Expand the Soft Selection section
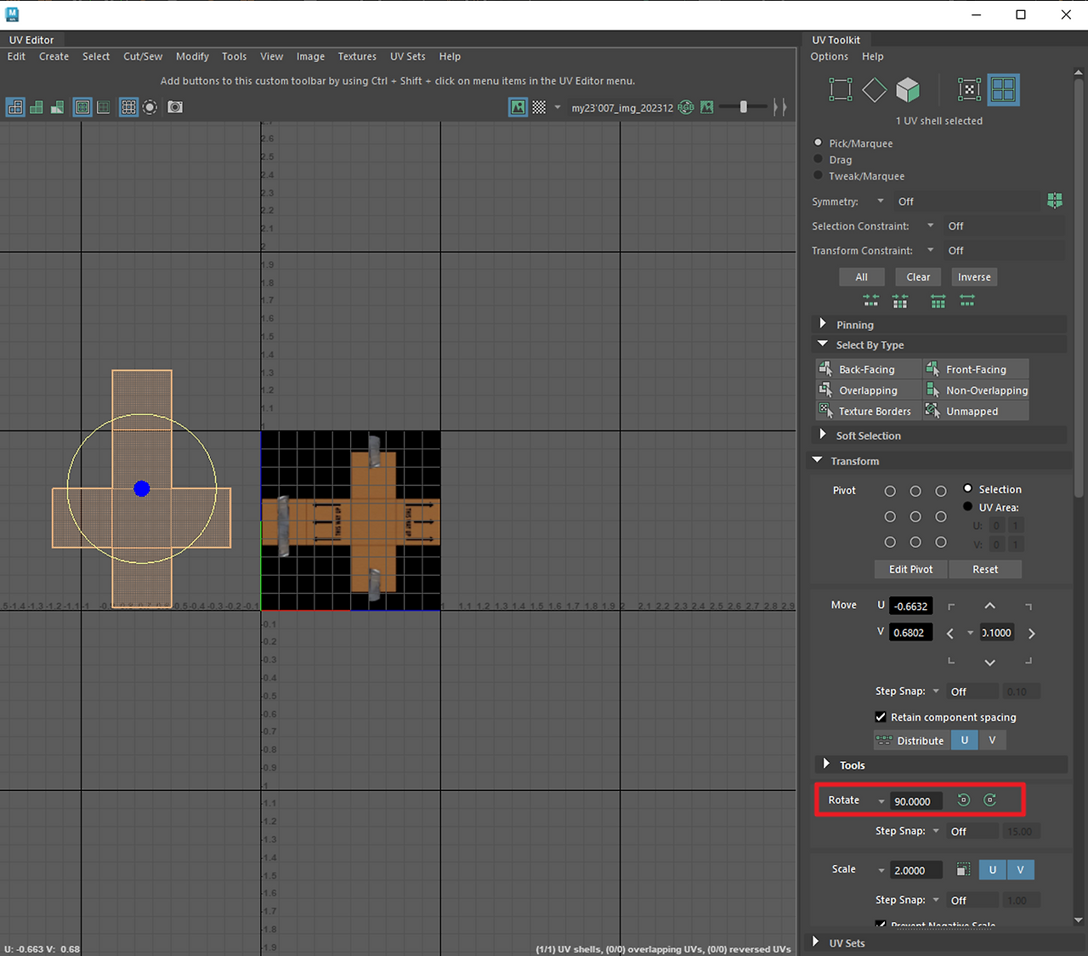Screen dimensions: 1088x956 click(x=823, y=435)
